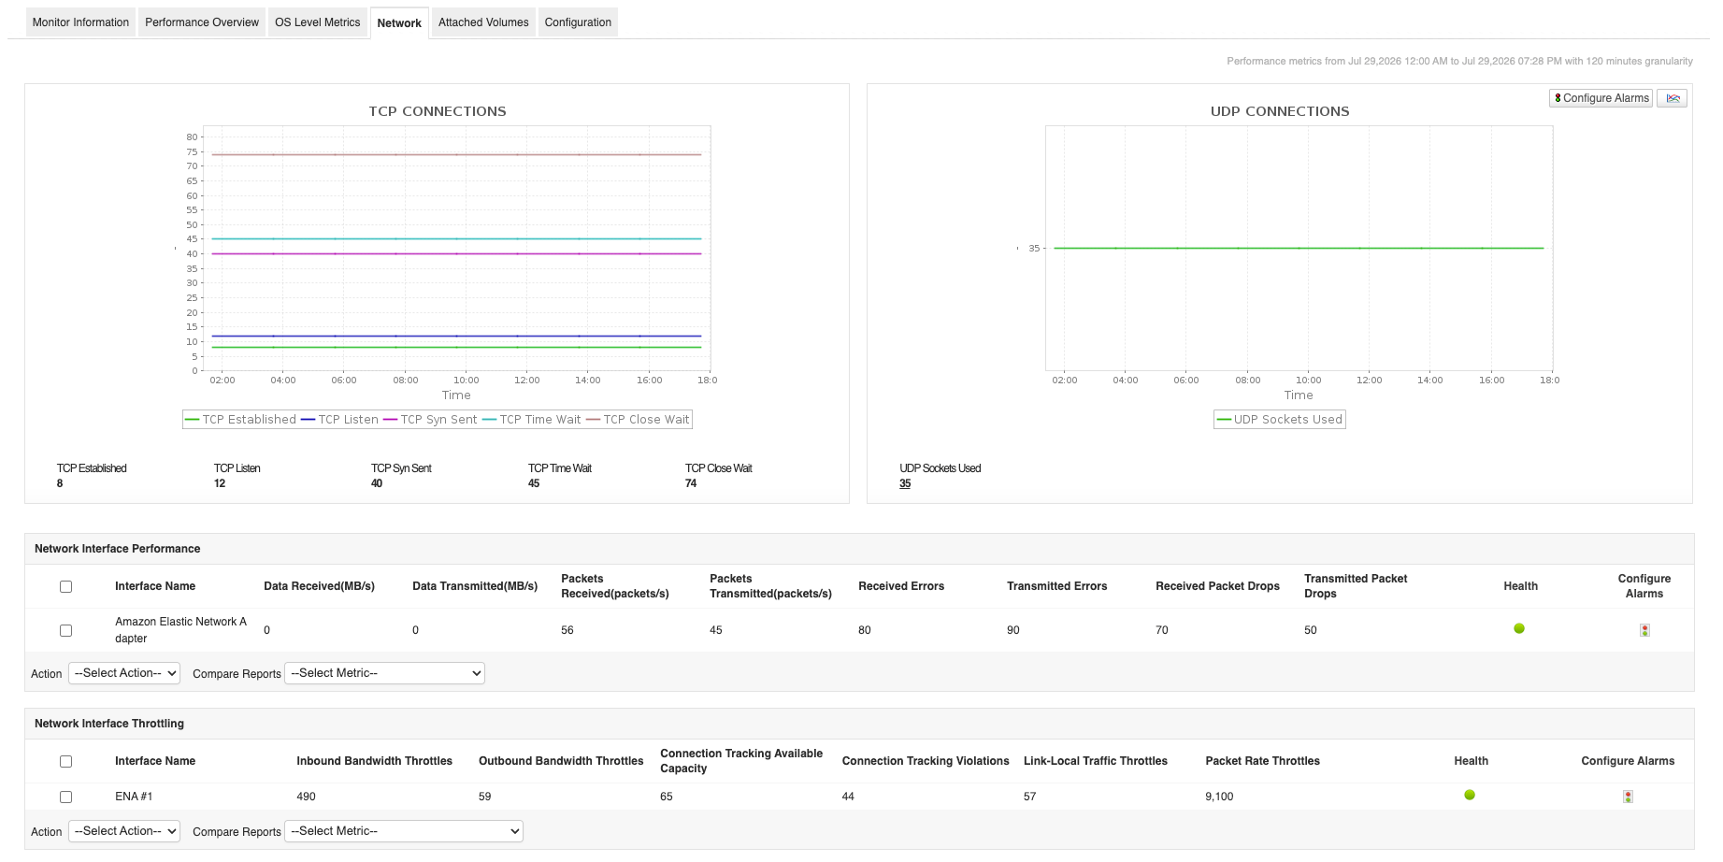The image size is (1723, 862).
Task: Click the TCP Time Wait summary value 45
Action: click(534, 483)
